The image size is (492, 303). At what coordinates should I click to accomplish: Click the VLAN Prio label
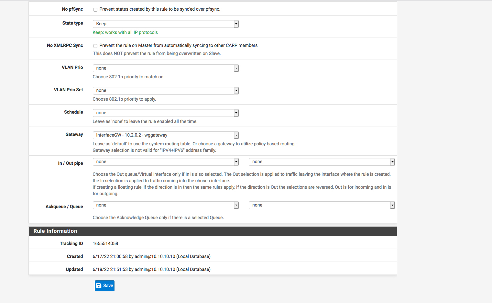coord(72,67)
